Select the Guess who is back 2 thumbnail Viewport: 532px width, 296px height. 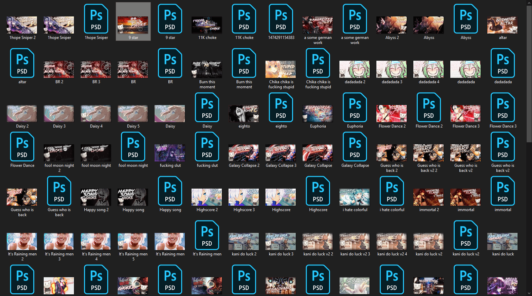tap(392, 153)
